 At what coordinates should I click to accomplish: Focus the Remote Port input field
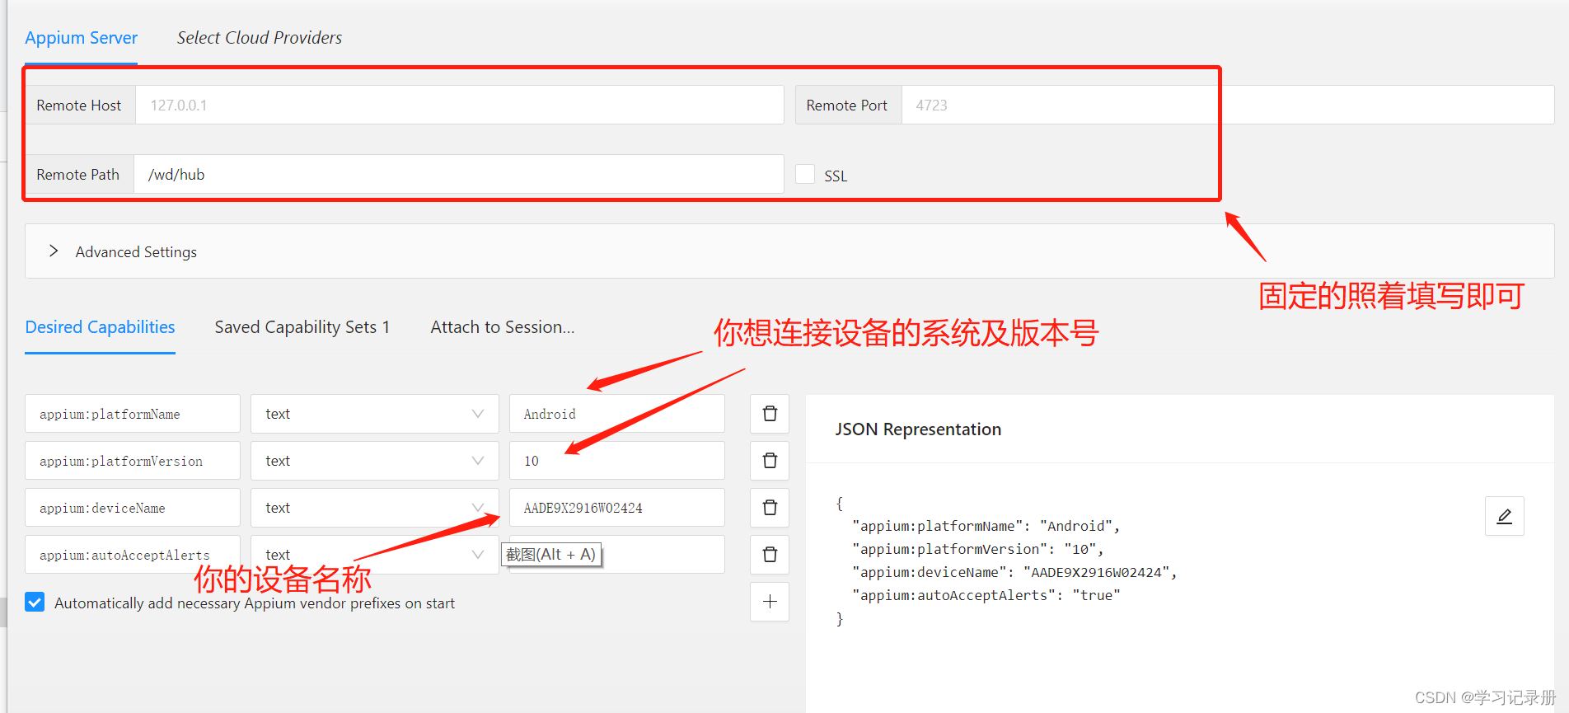coord(1228,106)
